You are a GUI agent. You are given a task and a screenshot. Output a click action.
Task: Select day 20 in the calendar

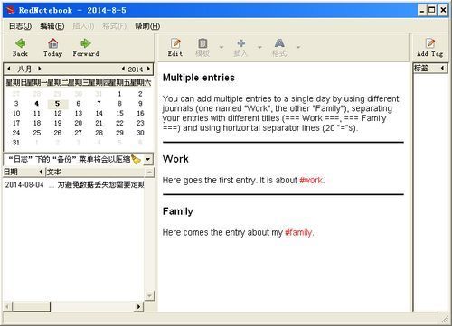click(79, 123)
